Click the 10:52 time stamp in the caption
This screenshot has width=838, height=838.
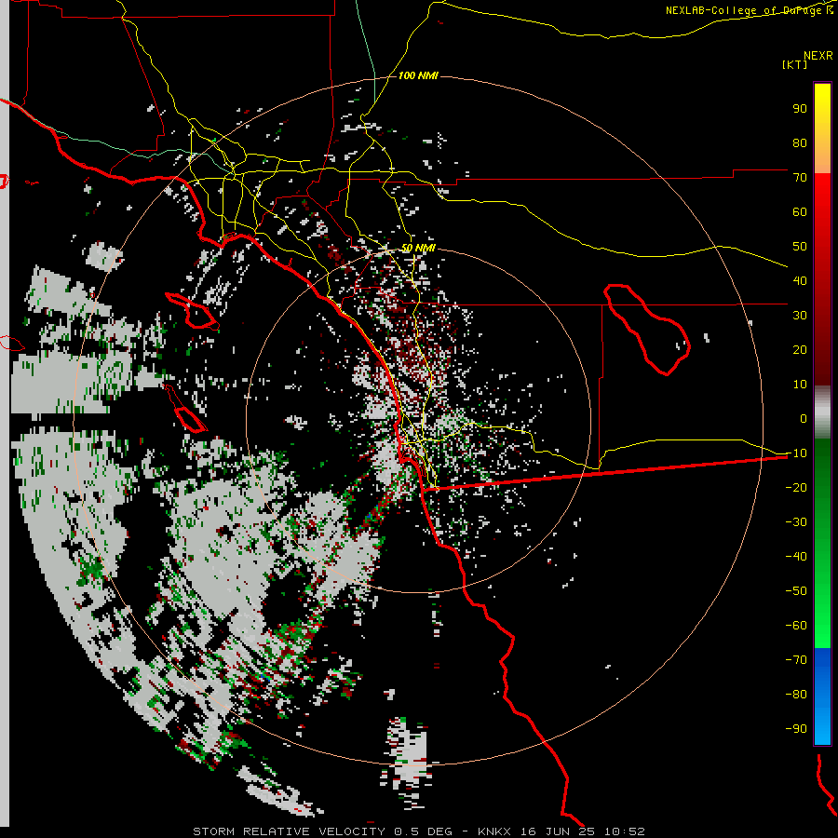pos(625,831)
